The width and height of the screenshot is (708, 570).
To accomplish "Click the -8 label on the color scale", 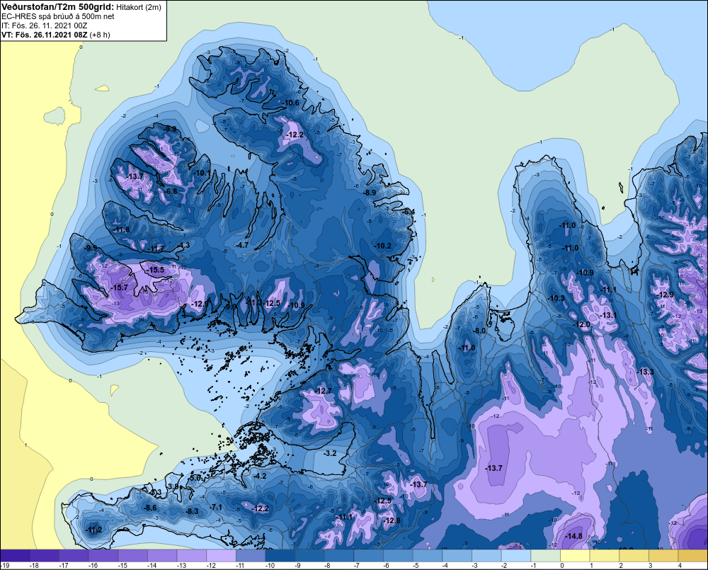I will pyautogui.click(x=329, y=566).
